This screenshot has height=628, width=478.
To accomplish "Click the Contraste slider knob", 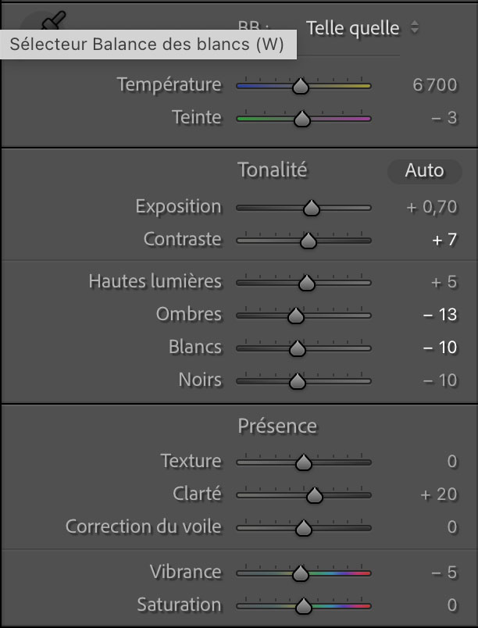I will [x=308, y=241].
